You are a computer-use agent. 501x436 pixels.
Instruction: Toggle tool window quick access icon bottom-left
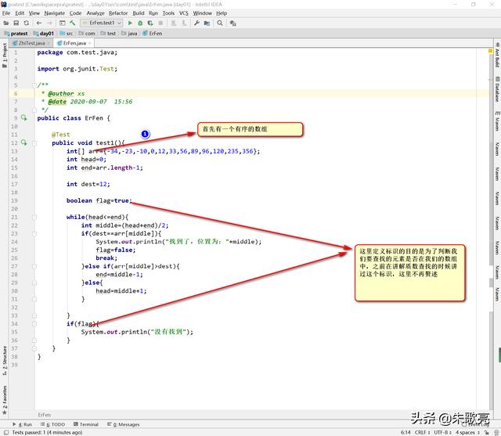coord(6,432)
